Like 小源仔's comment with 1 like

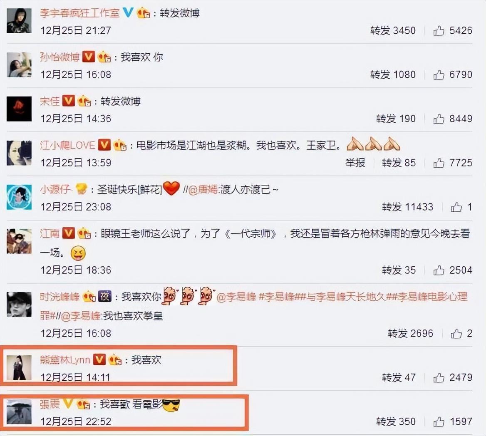(x=456, y=207)
